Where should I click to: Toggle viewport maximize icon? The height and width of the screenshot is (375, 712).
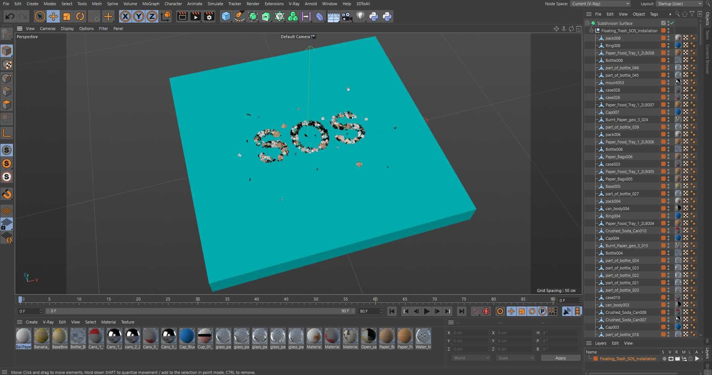[x=578, y=29]
